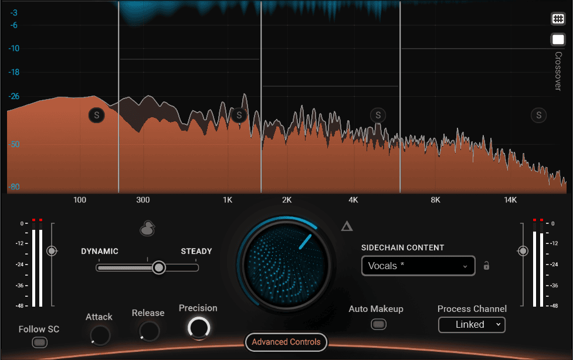Enable the Auto Makeup toggle
Screen dimensions: 573x360
click(378, 324)
